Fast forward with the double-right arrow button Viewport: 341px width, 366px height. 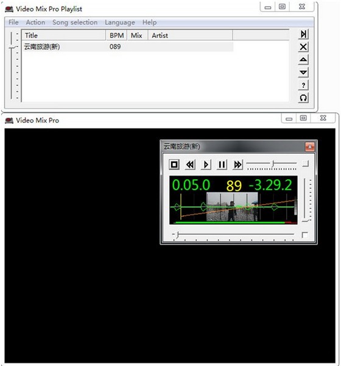tap(237, 165)
